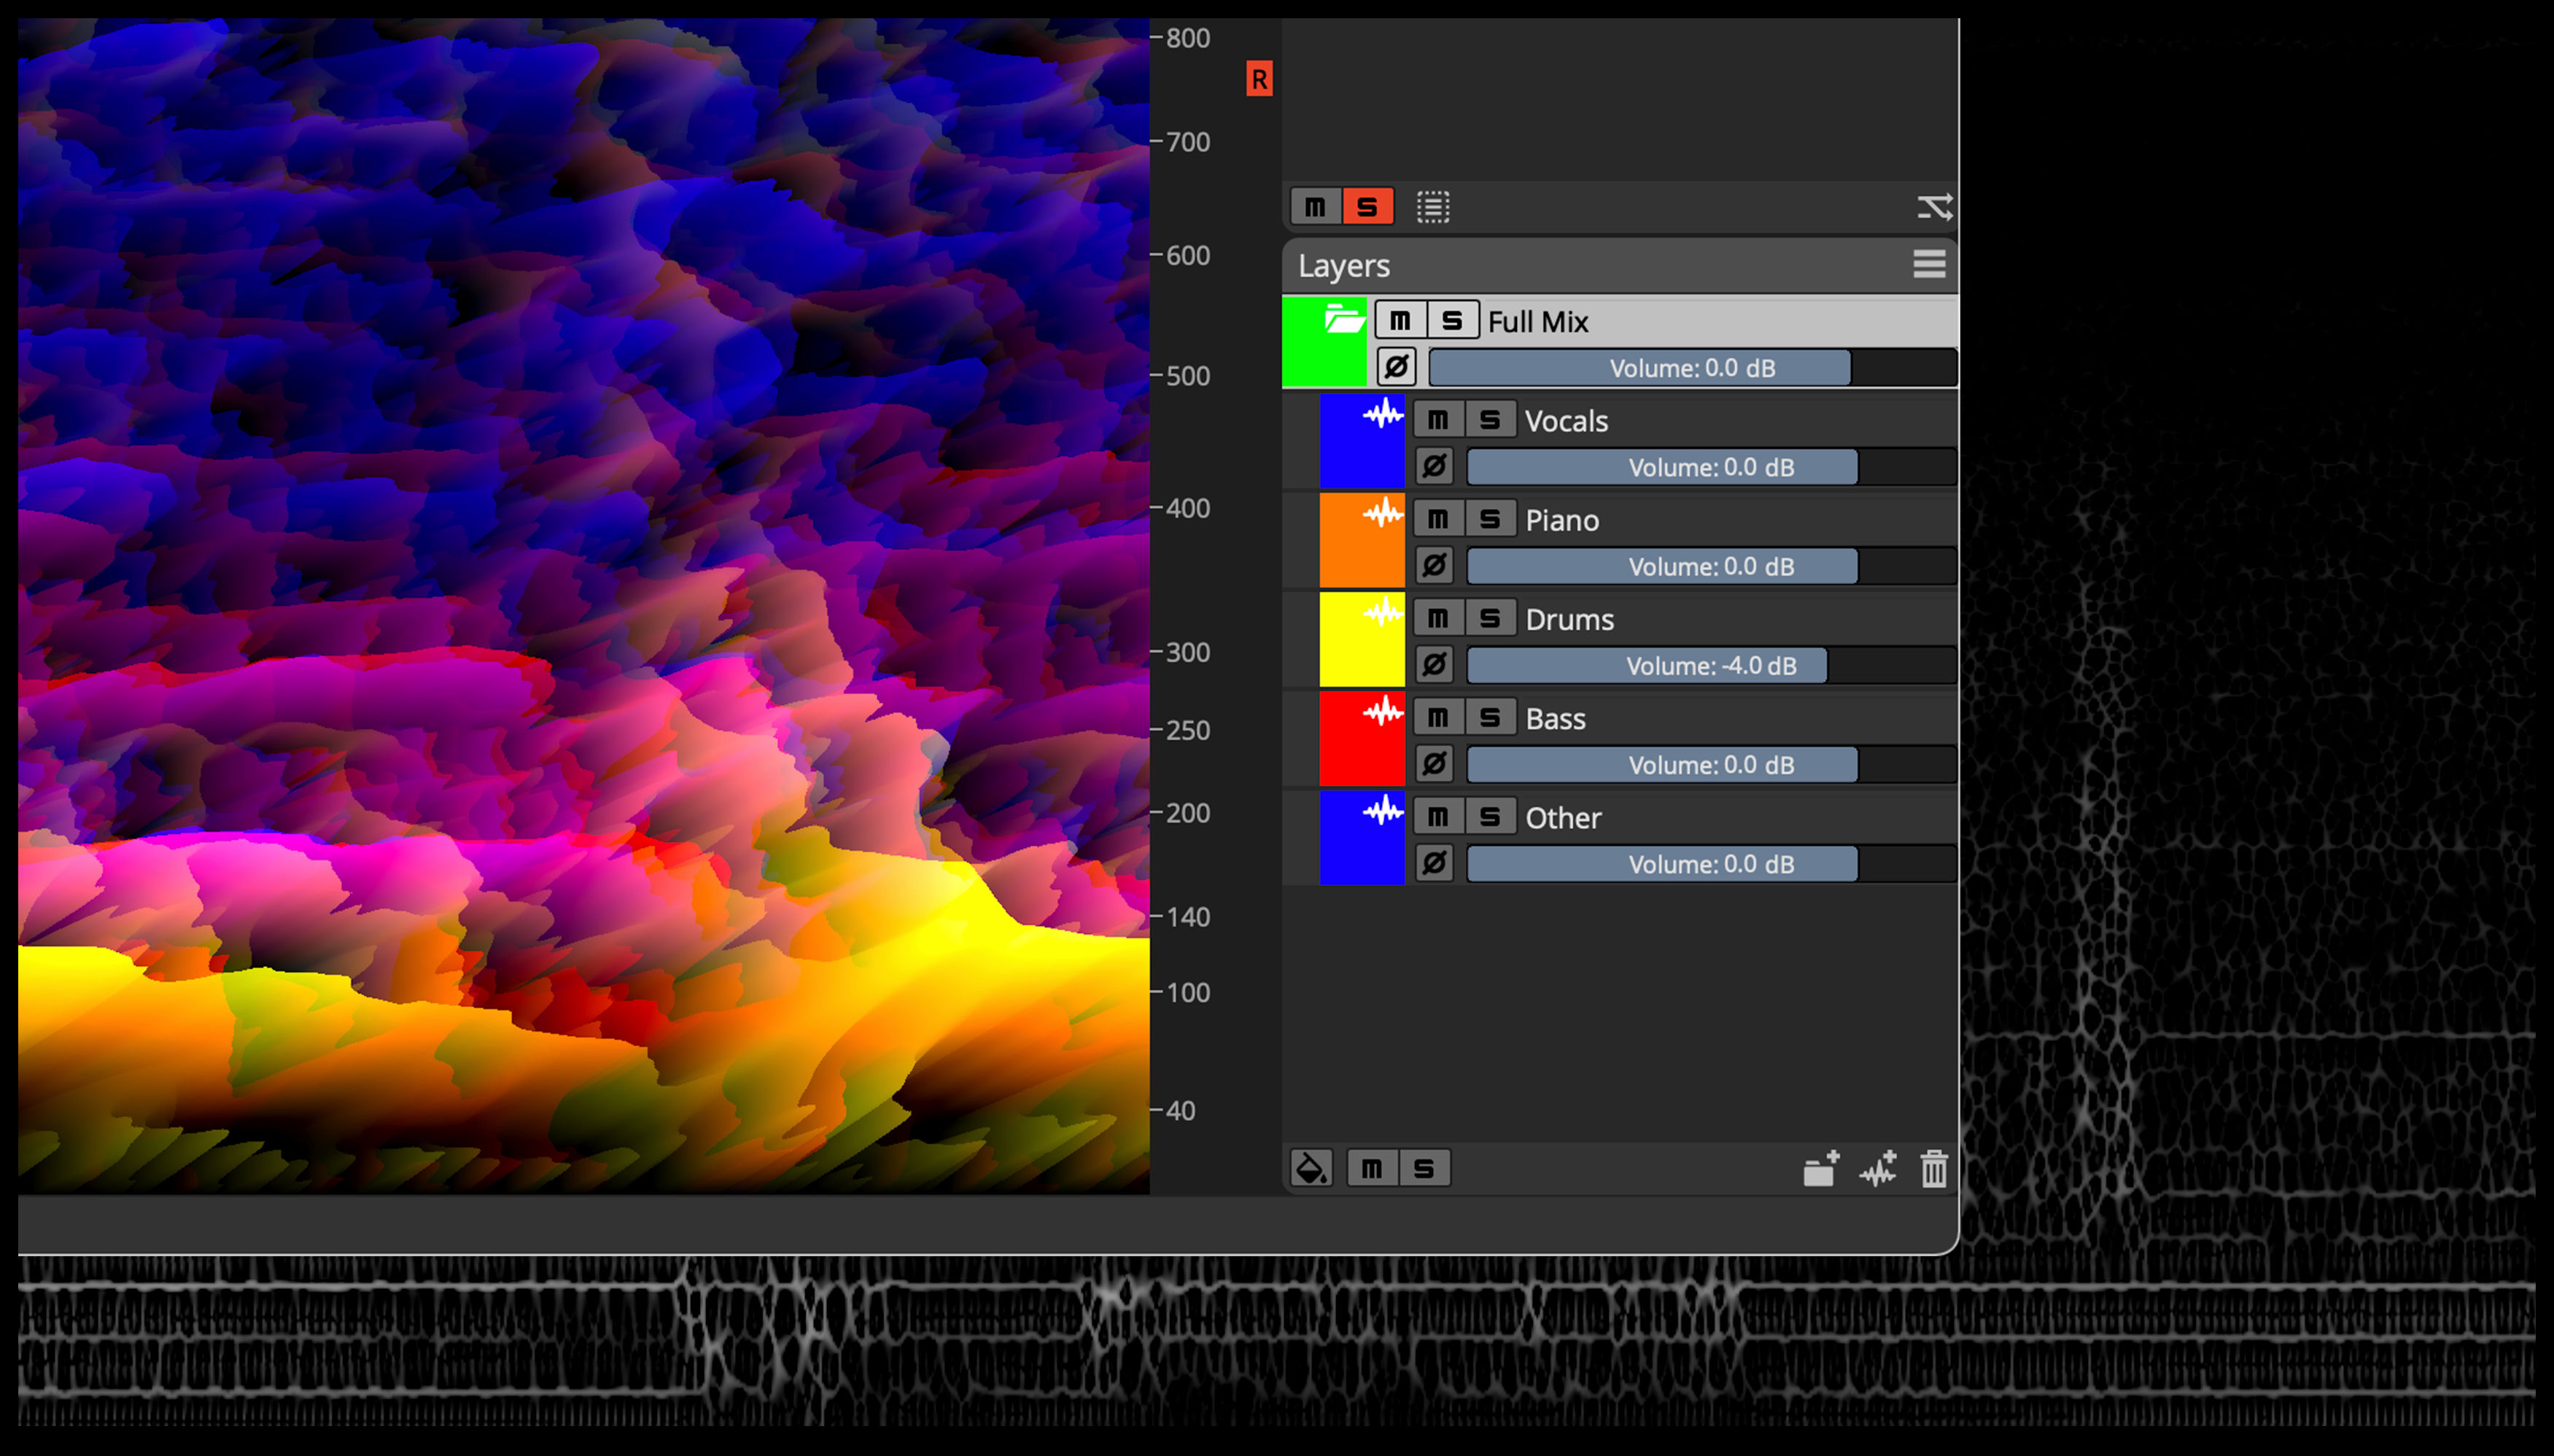Mute the Drums layer
The width and height of the screenshot is (2554, 1456).
point(1438,619)
